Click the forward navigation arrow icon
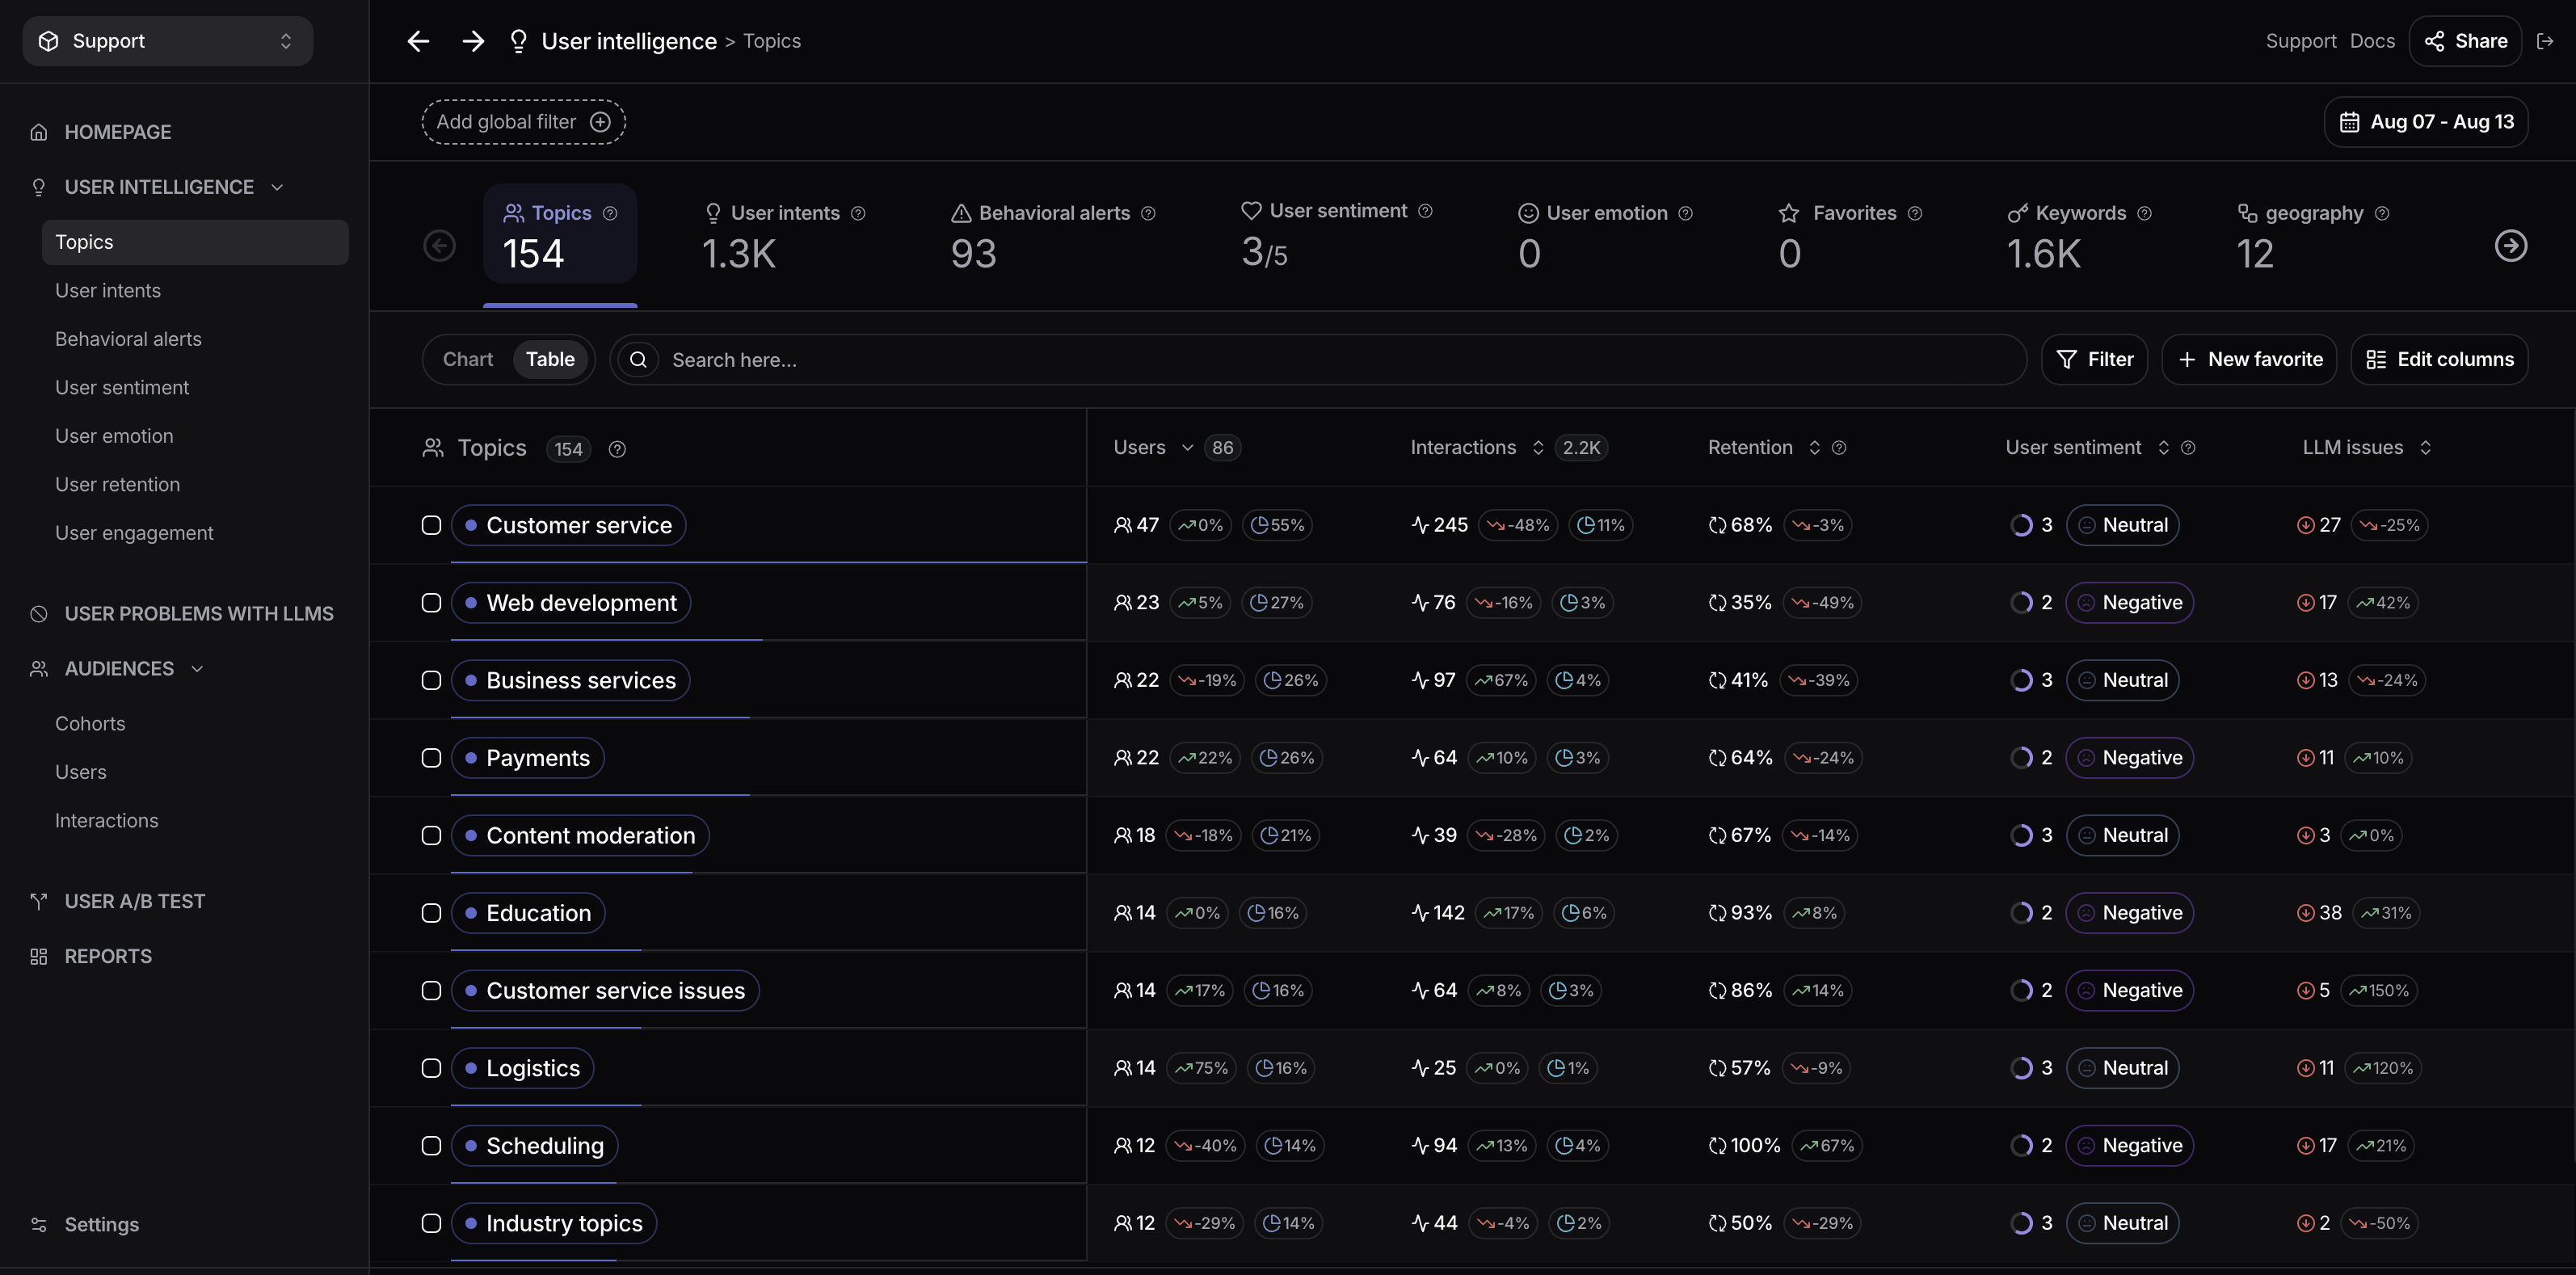2576x1275 pixels. tap(473, 41)
